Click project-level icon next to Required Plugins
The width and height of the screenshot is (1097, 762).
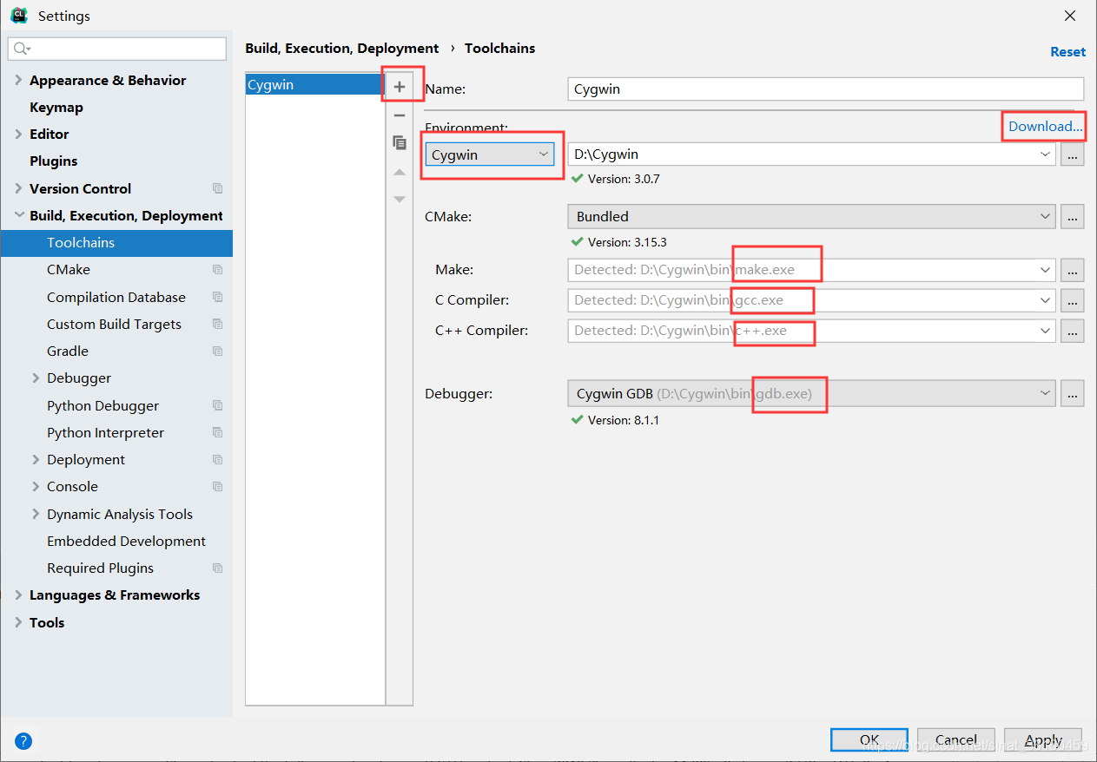(x=217, y=568)
